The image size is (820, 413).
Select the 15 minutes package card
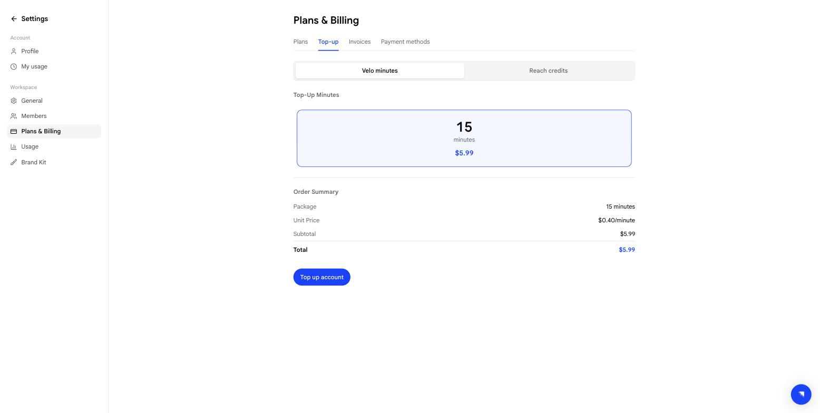(x=464, y=139)
